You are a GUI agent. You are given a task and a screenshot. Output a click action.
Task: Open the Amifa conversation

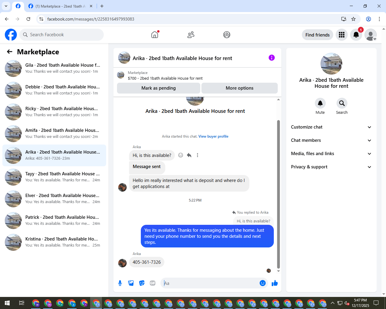tap(54, 134)
